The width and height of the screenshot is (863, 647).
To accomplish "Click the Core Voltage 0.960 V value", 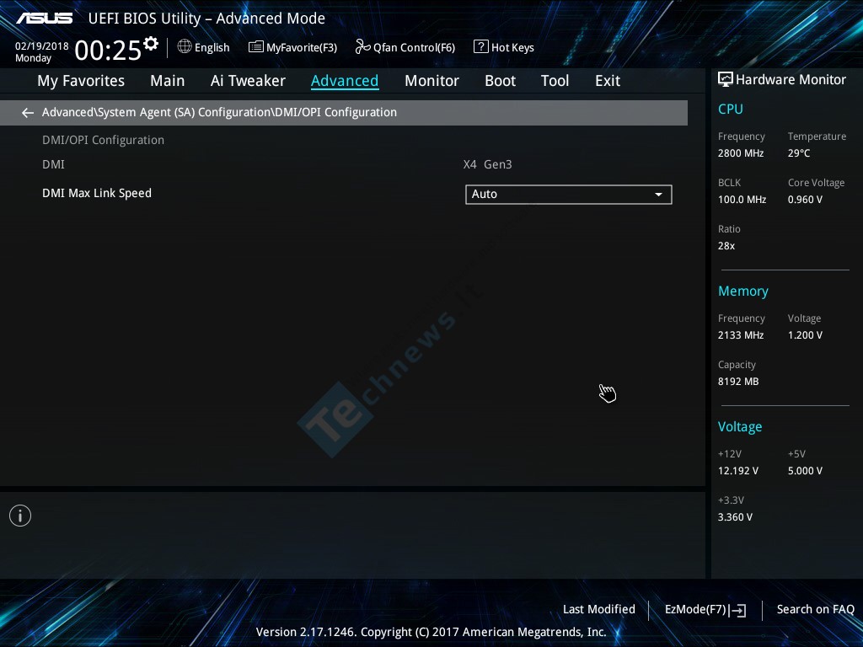I will click(x=805, y=199).
